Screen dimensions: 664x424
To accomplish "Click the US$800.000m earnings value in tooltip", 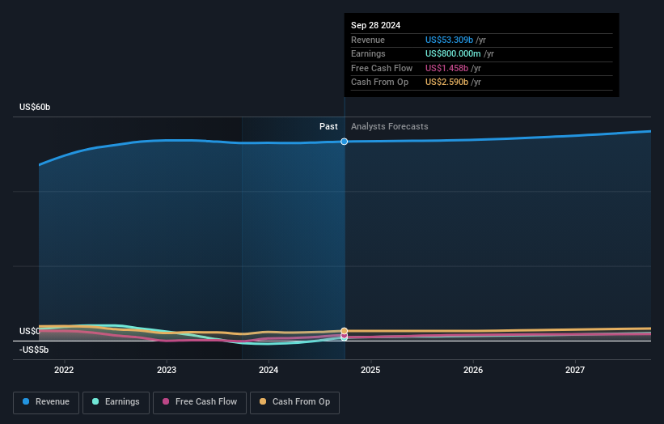I will pos(453,53).
